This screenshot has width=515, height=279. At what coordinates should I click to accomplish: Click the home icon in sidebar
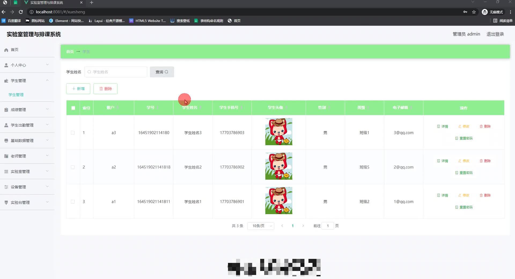6,50
